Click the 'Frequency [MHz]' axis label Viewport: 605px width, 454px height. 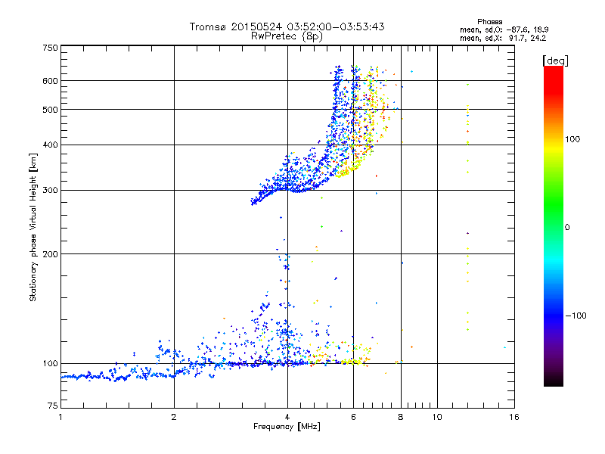(x=287, y=427)
